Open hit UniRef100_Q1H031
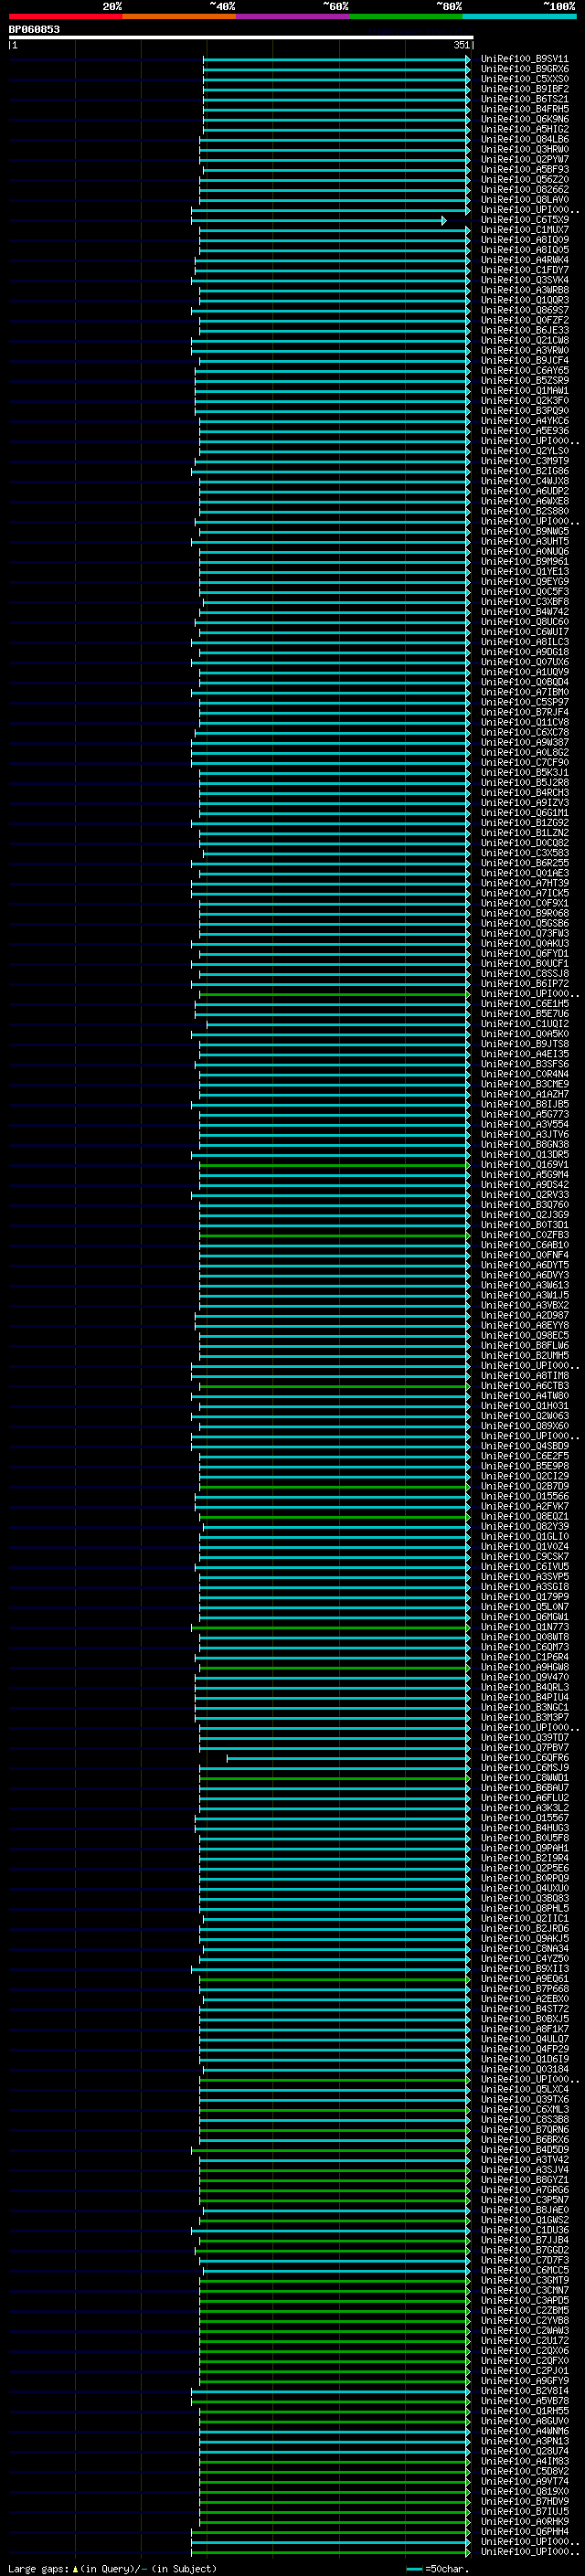The height and width of the screenshot is (2576, 585). [525, 1406]
